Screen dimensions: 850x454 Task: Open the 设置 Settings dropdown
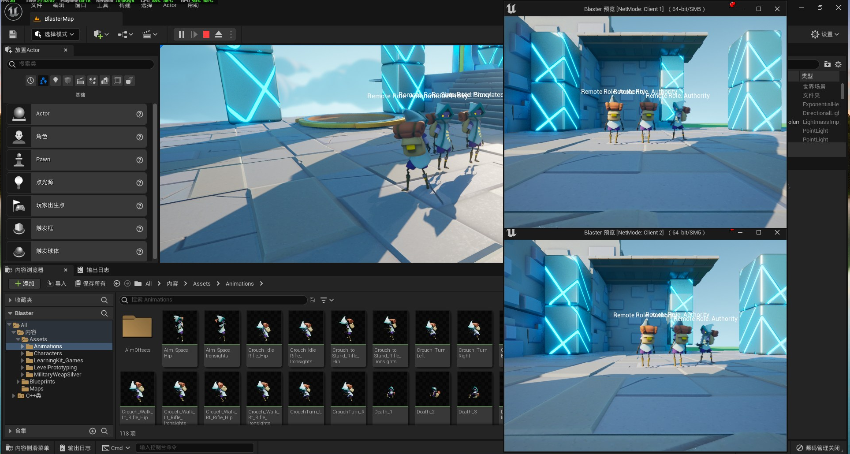point(825,34)
